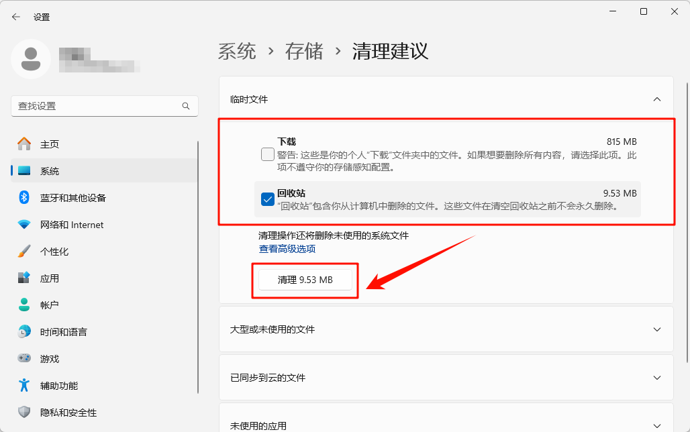Go to Accessibility (辅助功能) settings
Screen dimensions: 690x432
[58, 386]
